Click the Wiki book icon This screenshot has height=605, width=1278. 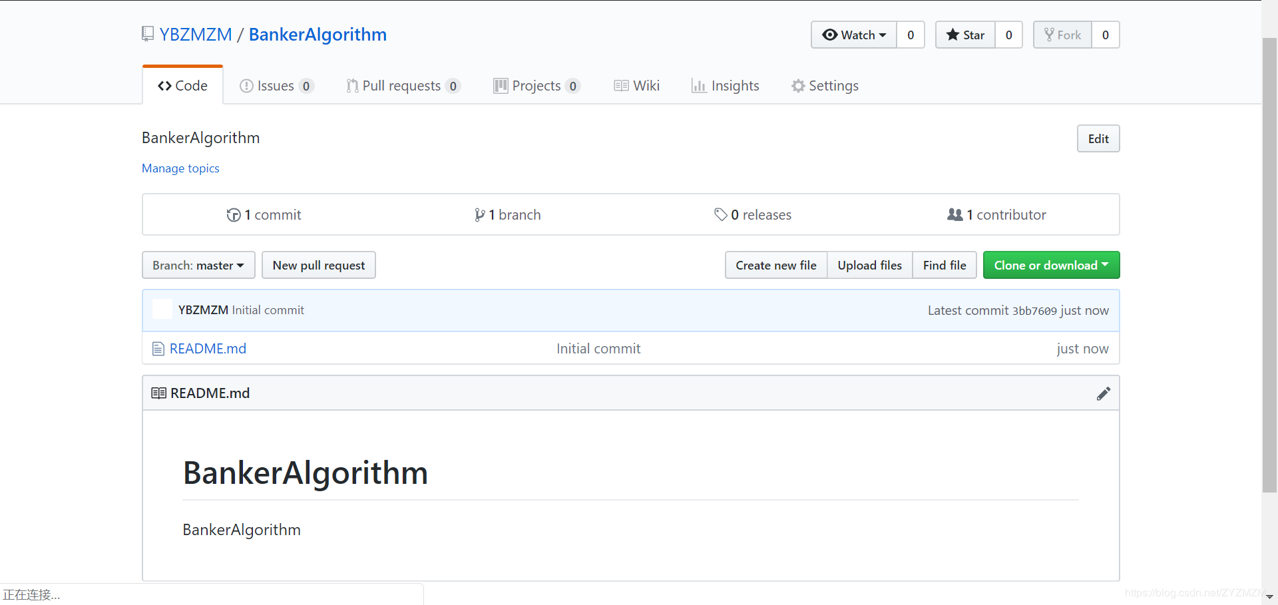(621, 86)
